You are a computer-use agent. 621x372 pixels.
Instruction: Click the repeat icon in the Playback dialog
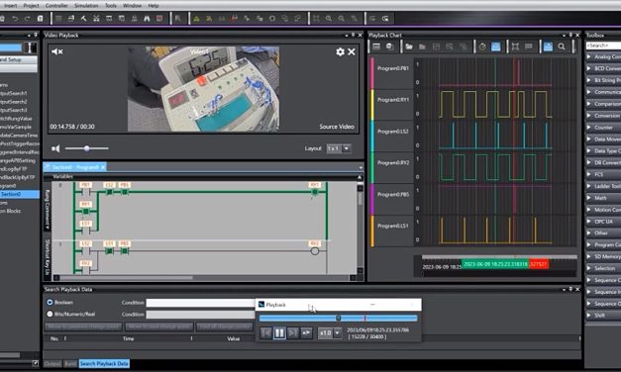306,332
